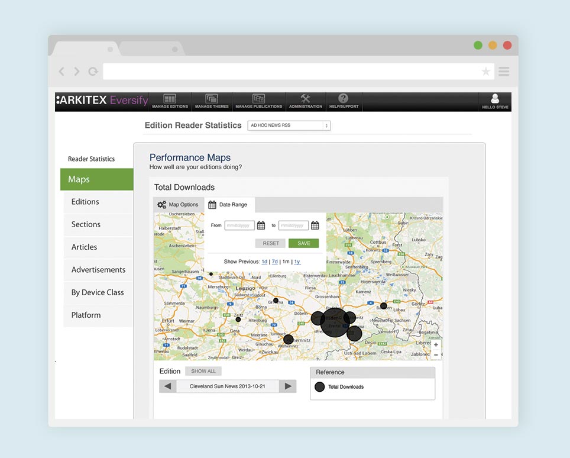This screenshot has width=570, height=458.
Task: Click the Cleveland Sun News 2013-10-21 edition label
Action: click(228, 386)
